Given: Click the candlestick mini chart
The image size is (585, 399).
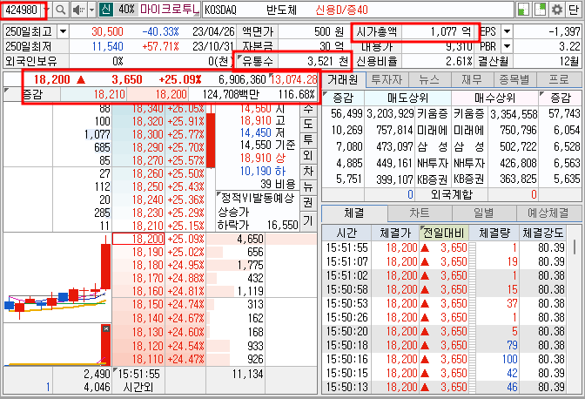Looking at the screenshot, I should coord(57,278).
